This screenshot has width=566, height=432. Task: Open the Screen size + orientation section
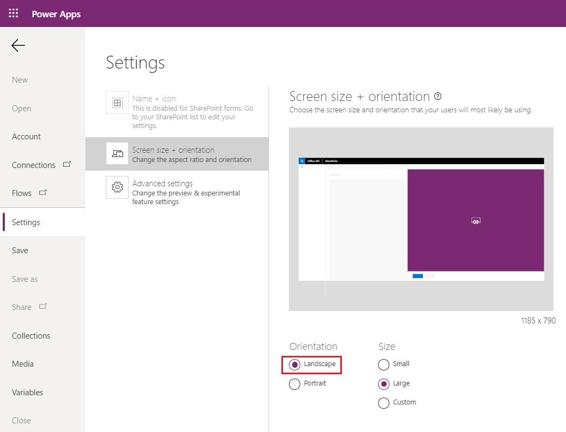(177, 154)
